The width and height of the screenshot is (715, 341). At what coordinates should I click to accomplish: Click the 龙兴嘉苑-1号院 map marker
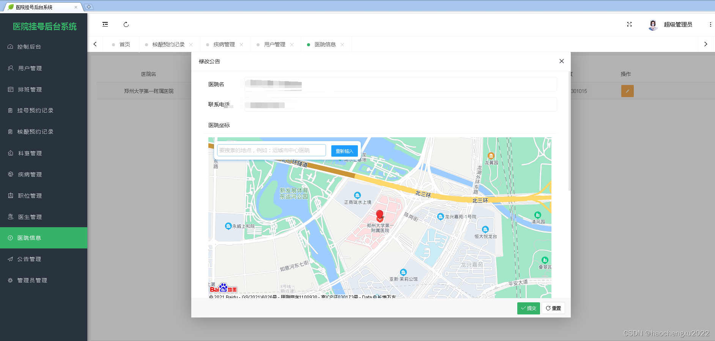[x=440, y=217]
